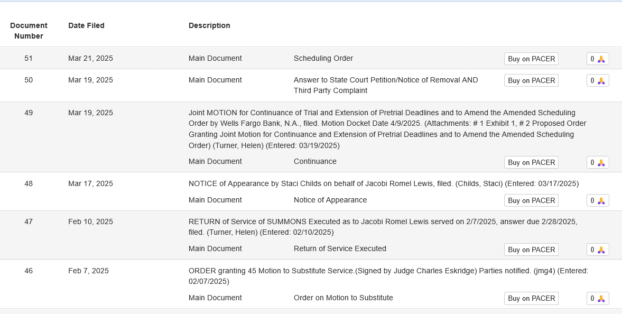Select the Scheduling Order description text
This screenshot has height=314, width=622.
coord(323,58)
